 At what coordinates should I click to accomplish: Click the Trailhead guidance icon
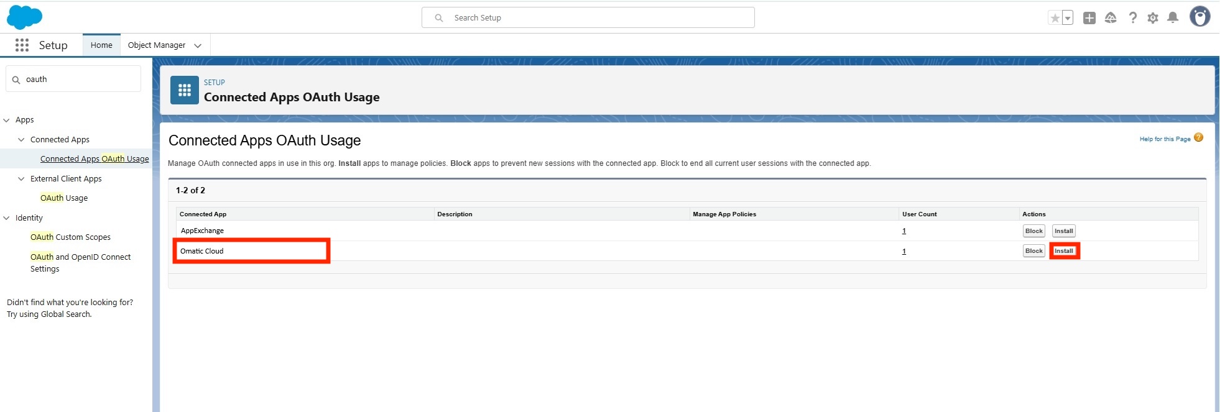point(1111,18)
